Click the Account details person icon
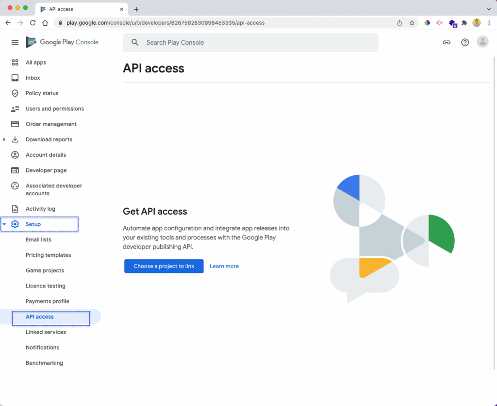 tap(15, 155)
